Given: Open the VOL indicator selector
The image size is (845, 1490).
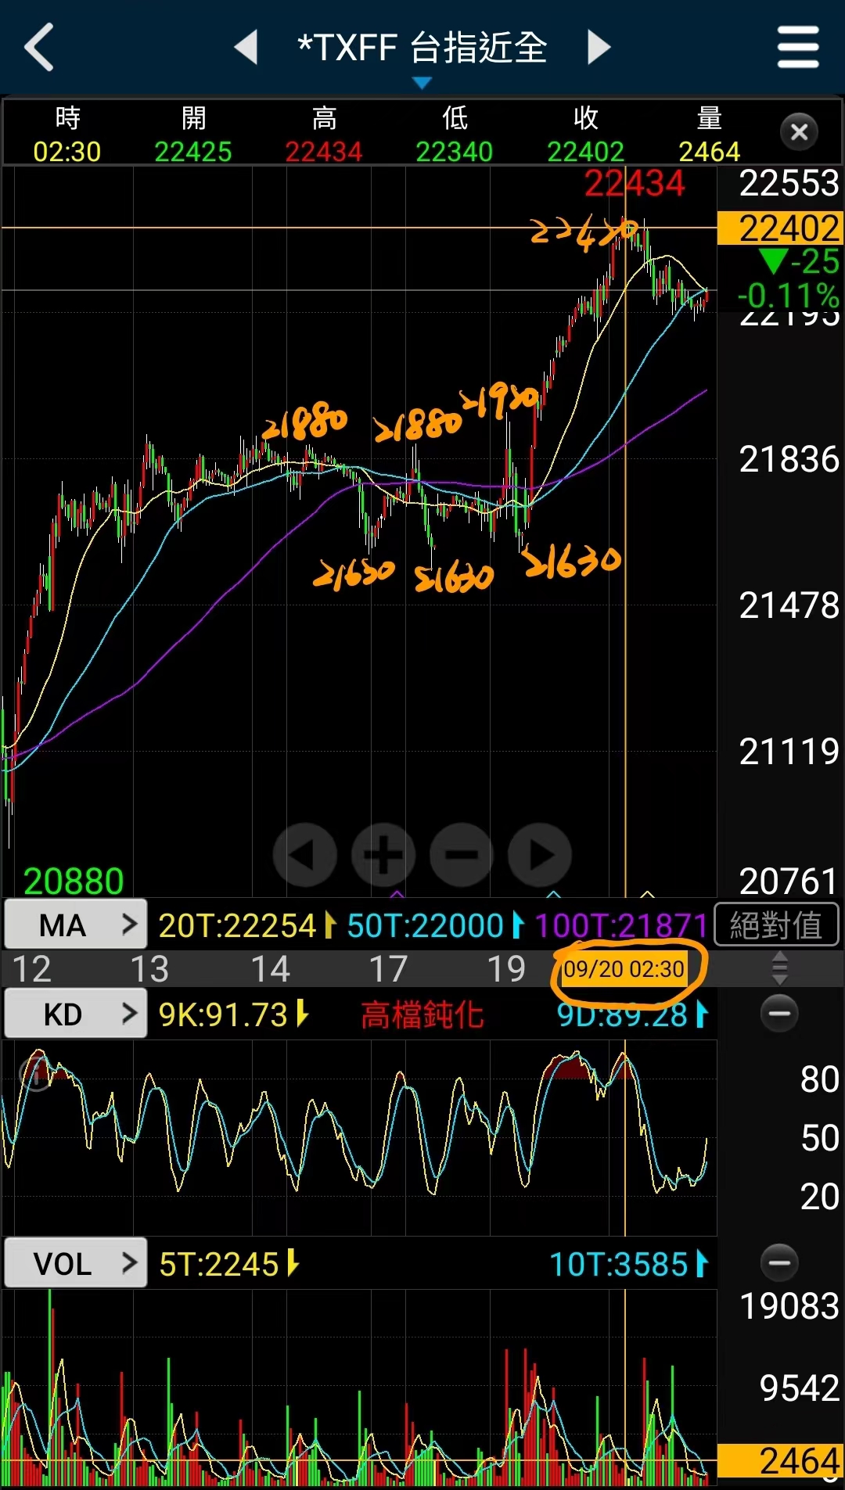Looking at the screenshot, I should pyautogui.click(x=76, y=1263).
